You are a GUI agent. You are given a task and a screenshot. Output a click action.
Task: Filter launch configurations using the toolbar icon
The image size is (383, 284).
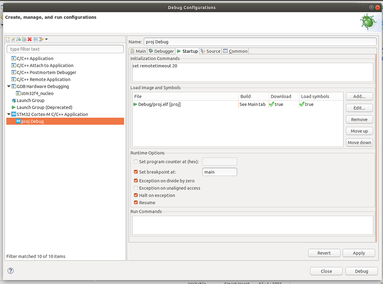pyautogui.click(x=41, y=39)
